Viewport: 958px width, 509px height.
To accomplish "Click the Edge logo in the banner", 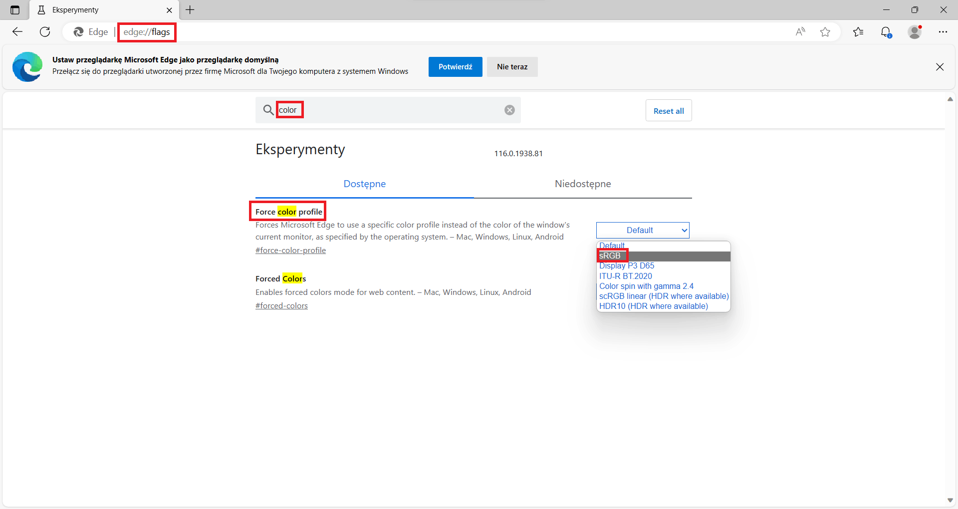I will [x=27, y=67].
